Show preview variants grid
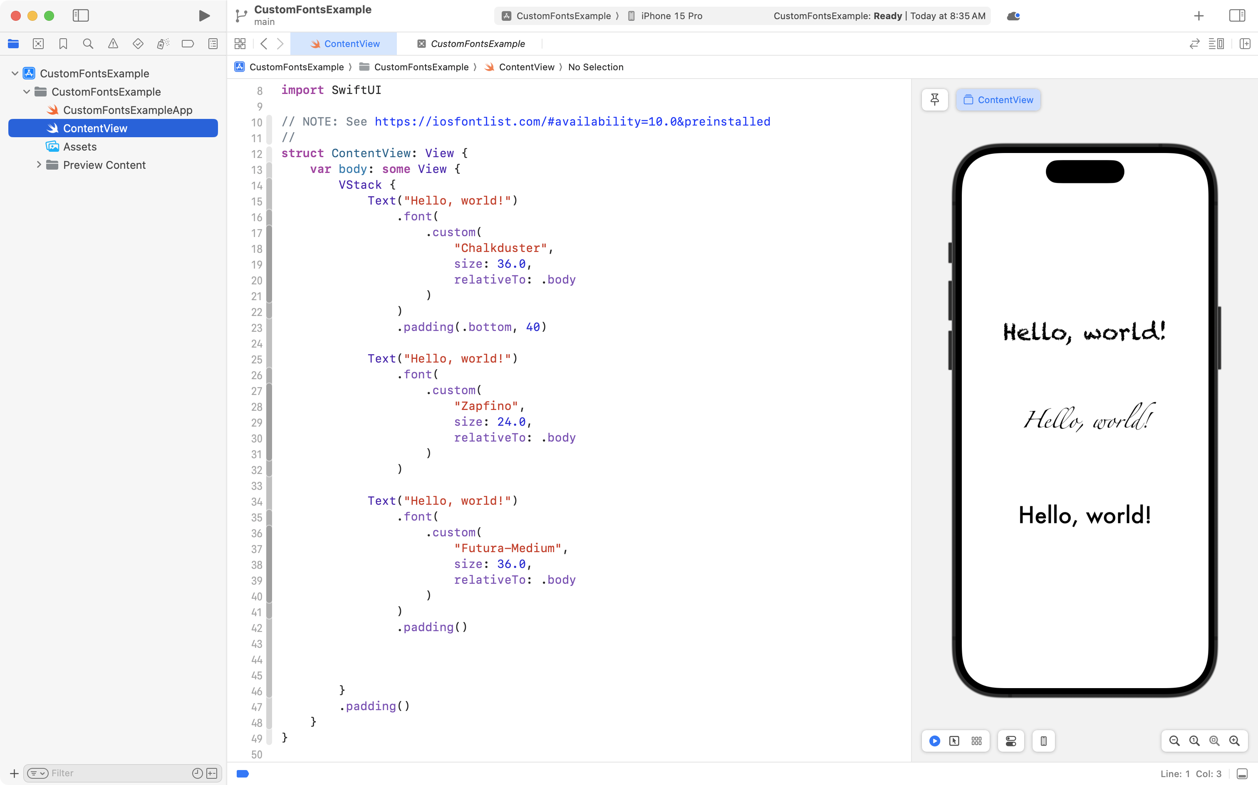This screenshot has width=1258, height=785. pyautogui.click(x=976, y=741)
